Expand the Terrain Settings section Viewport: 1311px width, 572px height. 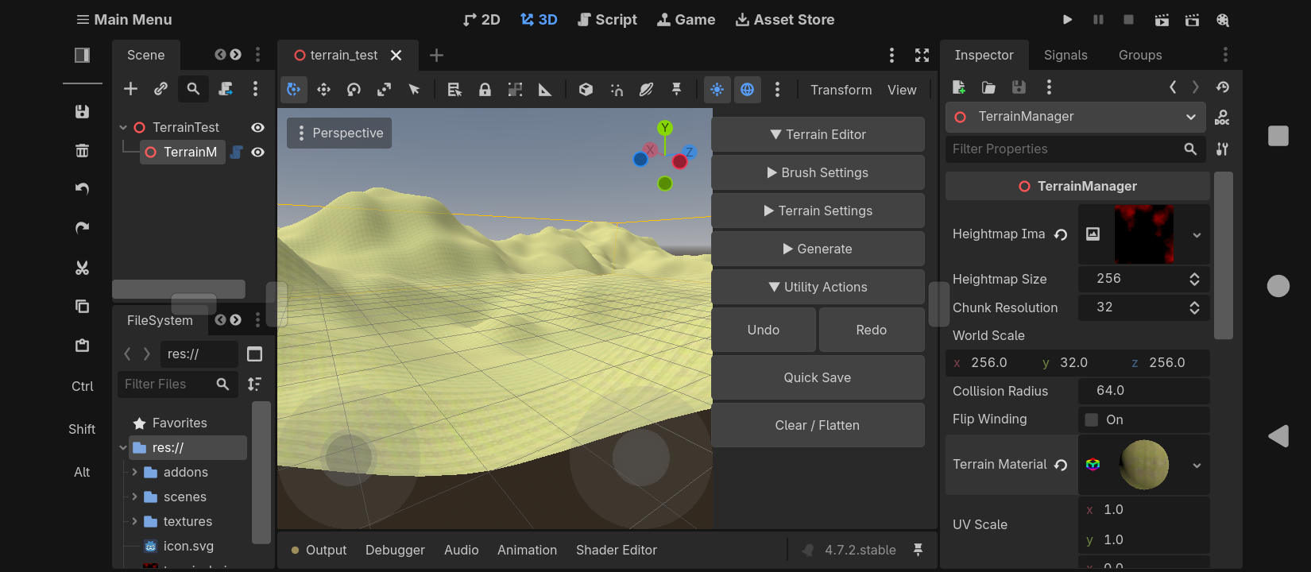click(818, 211)
